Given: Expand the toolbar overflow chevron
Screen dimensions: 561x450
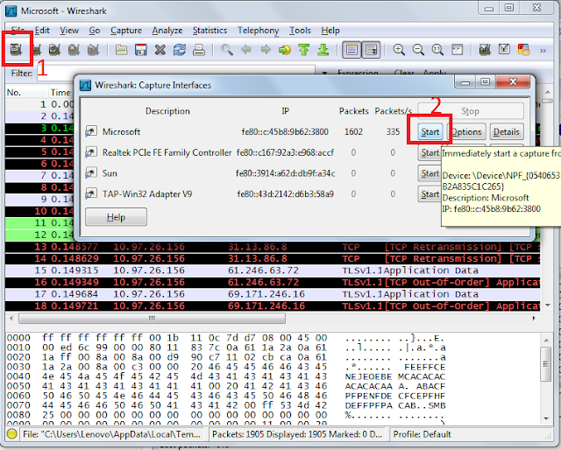Looking at the screenshot, I should 543,51.
